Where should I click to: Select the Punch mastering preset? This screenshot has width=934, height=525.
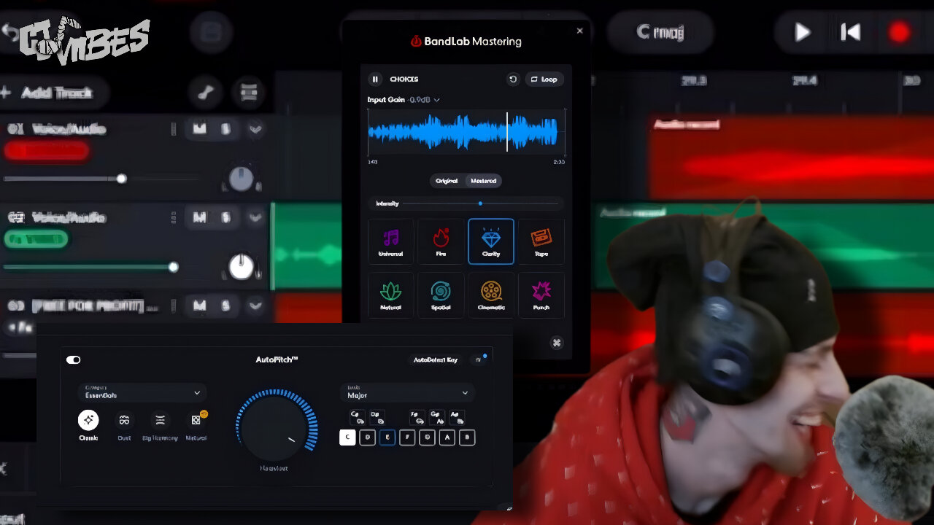click(x=541, y=295)
